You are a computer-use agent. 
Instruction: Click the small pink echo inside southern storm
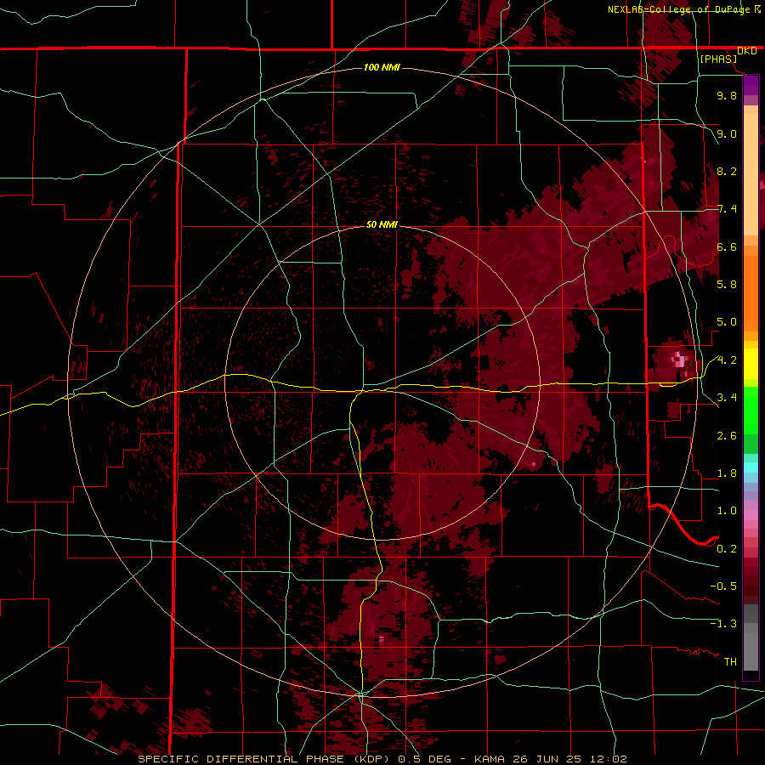pos(381,638)
